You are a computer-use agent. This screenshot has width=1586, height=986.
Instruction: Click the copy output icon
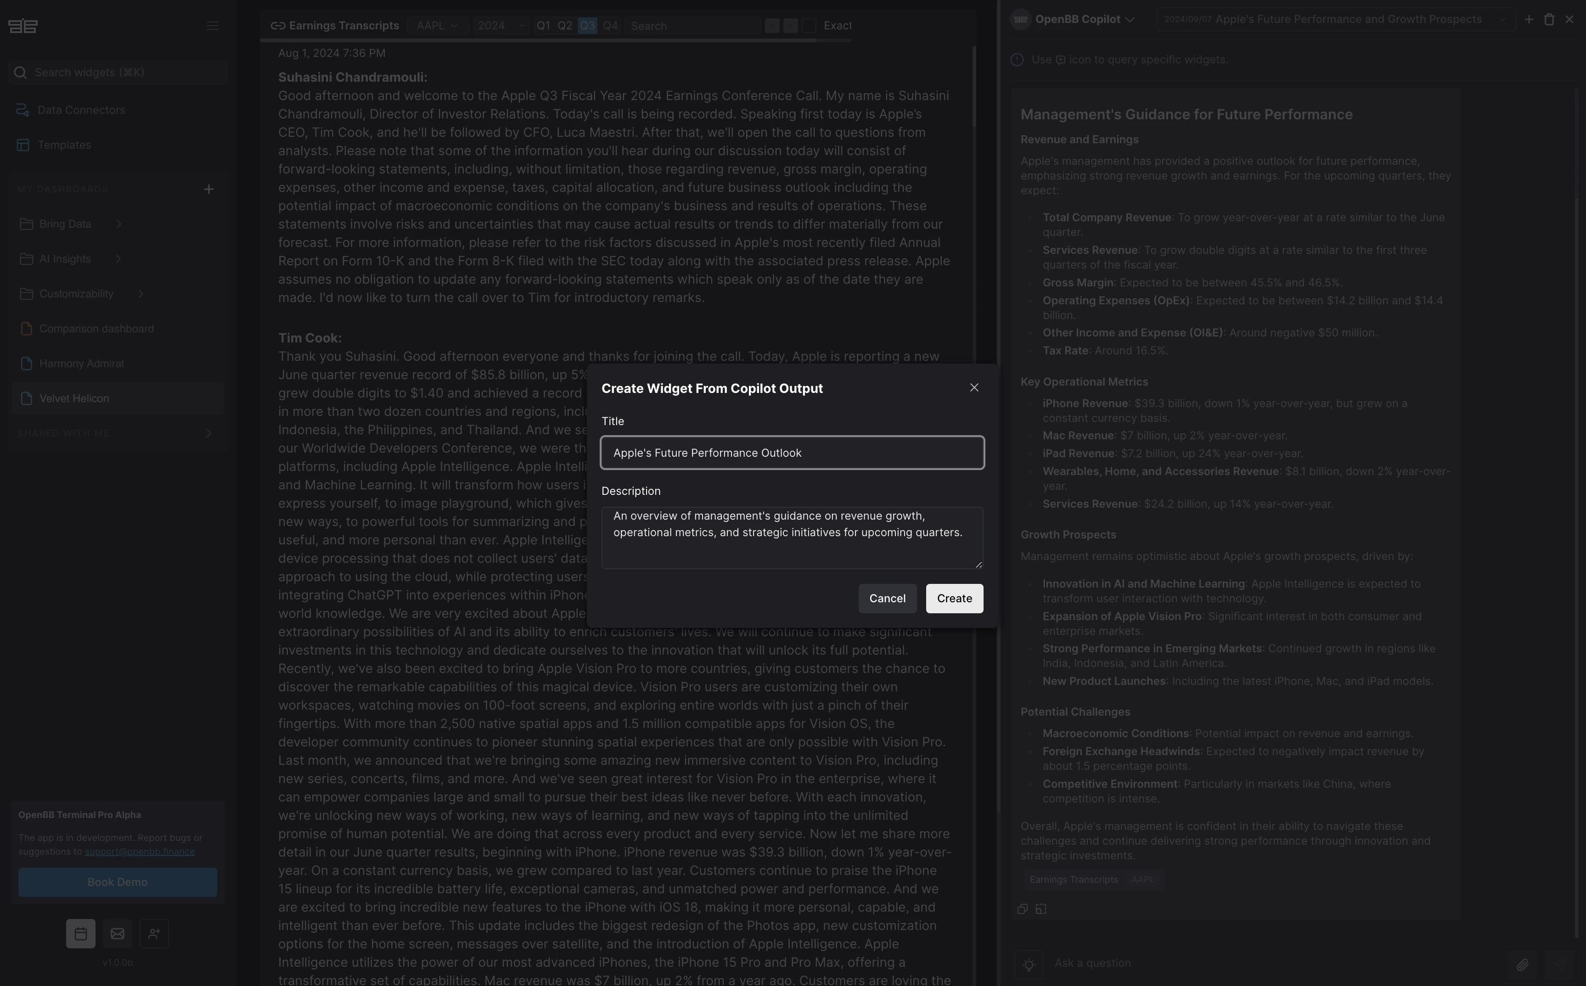pyautogui.click(x=1022, y=909)
